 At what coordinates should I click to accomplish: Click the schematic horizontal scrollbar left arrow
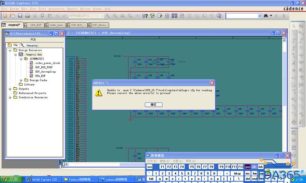pyautogui.click(x=67, y=164)
